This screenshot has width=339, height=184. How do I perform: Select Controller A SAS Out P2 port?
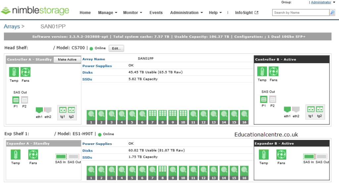pyautogui.click(x=24, y=100)
